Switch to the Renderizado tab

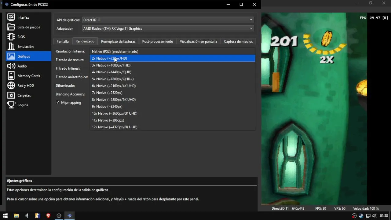point(85,41)
